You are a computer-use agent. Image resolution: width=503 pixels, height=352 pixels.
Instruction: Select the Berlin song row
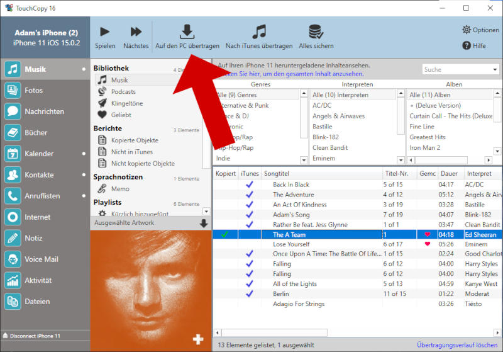358,294
